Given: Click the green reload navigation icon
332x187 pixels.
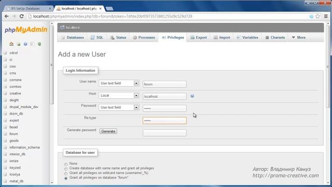Looking at the screenshot, I should [39, 44].
